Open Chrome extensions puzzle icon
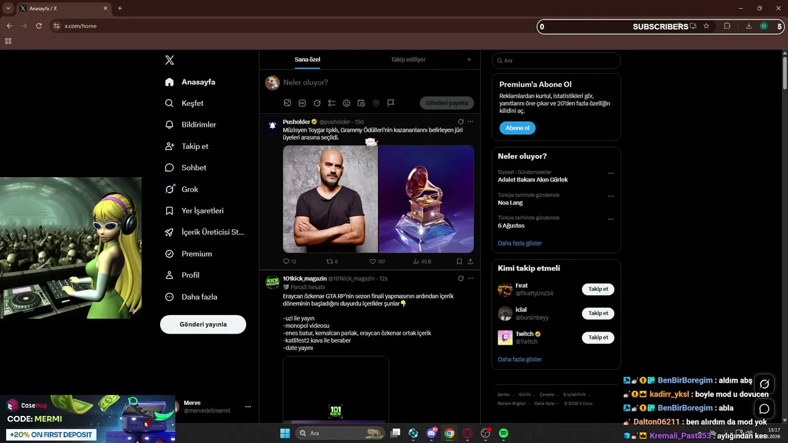This screenshot has height=443, width=788. point(727,26)
